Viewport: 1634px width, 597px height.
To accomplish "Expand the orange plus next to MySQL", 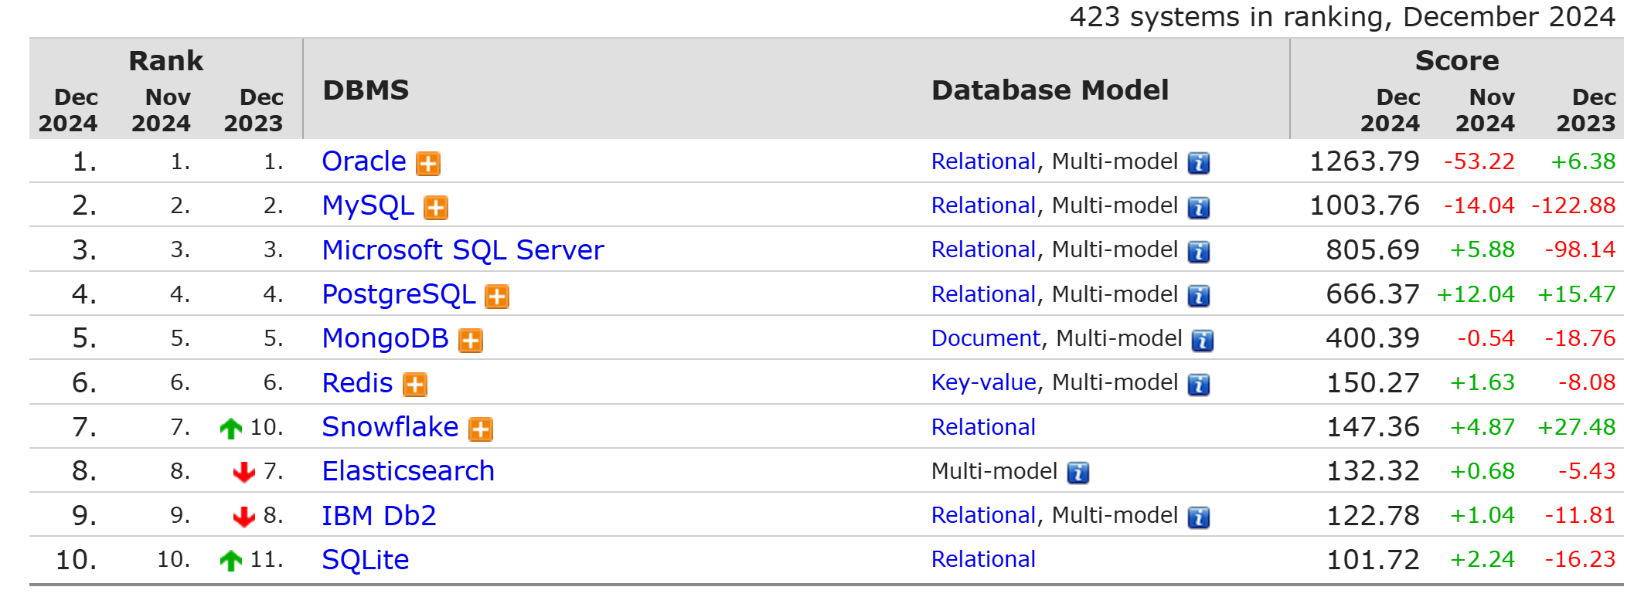I will (x=436, y=208).
